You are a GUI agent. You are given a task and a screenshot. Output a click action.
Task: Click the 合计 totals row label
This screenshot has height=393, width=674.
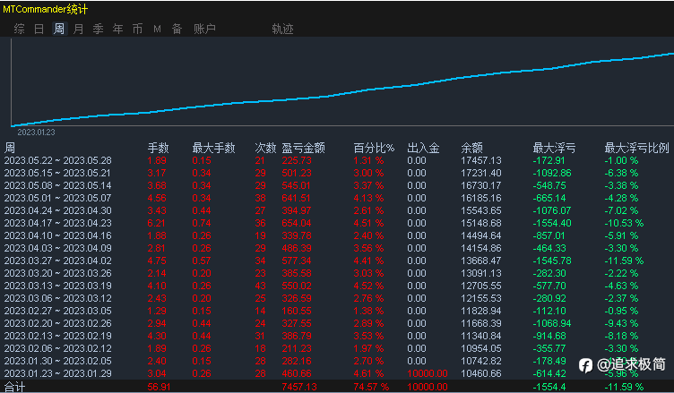pyautogui.click(x=14, y=387)
